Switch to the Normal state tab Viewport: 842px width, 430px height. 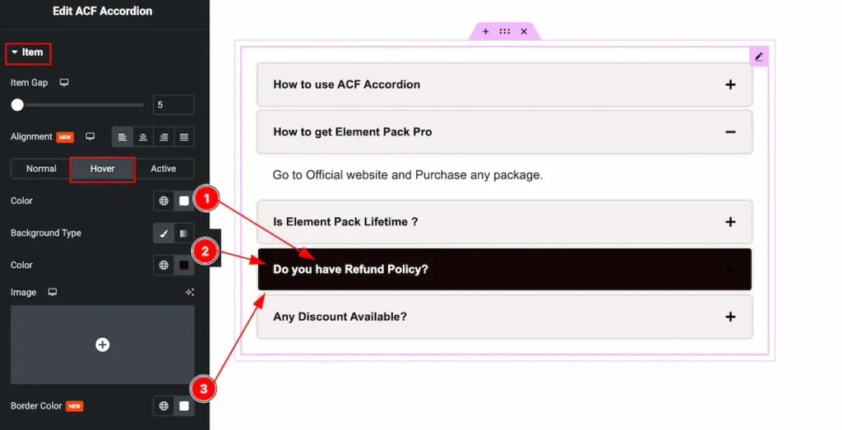click(x=41, y=169)
